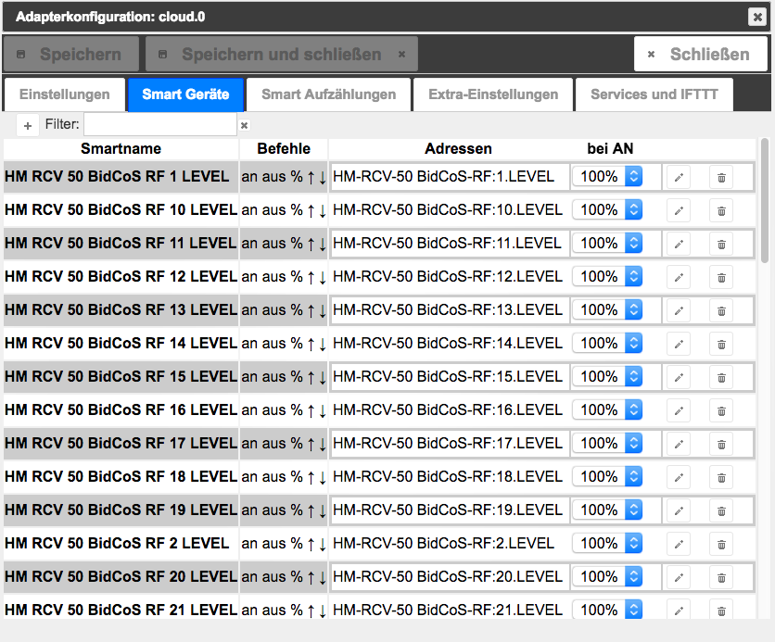Image resolution: width=775 pixels, height=642 pixels.
Task: Select smartname HM RCV 50 BidCoS RF 20 LEVEL
Action: pyautogui.click(x=121, y=576)
